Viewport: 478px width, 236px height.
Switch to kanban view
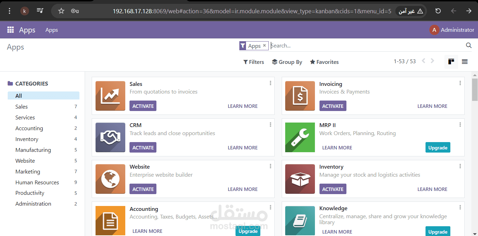pyautogui.click(x=451, y=62)
